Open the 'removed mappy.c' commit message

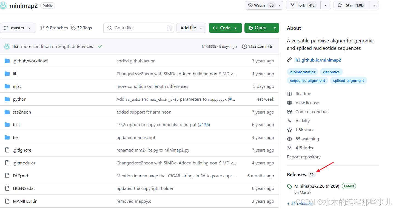134,201
